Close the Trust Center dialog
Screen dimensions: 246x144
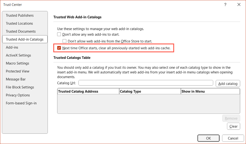tap(239, 5)
